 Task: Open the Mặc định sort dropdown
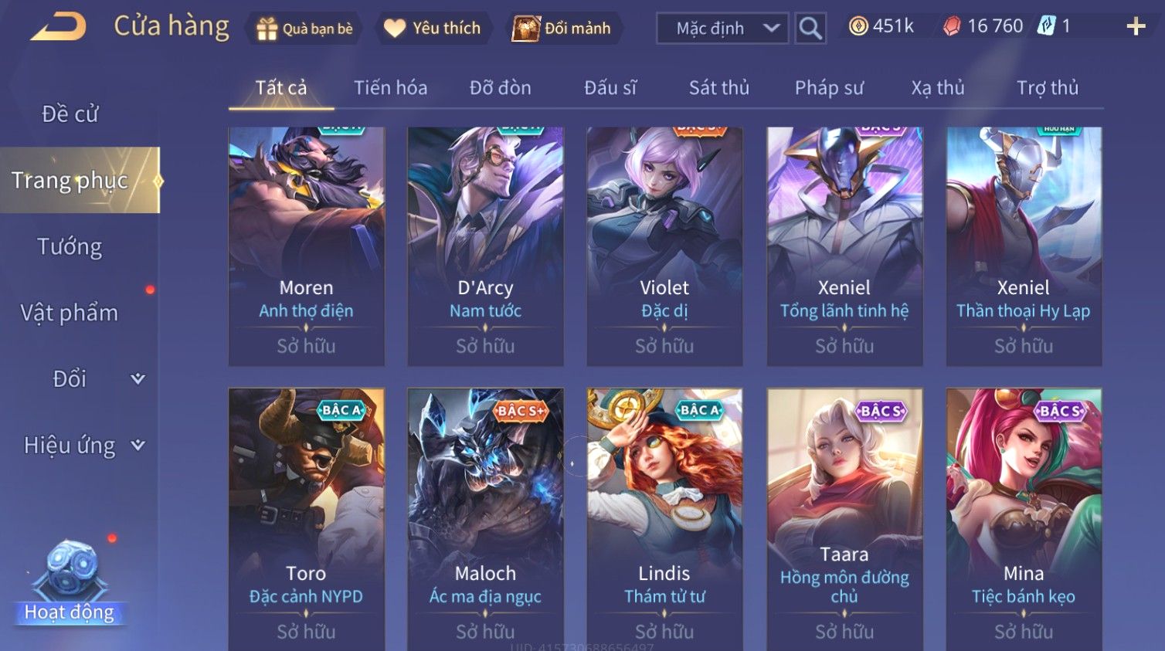click(x=722, y=29)
